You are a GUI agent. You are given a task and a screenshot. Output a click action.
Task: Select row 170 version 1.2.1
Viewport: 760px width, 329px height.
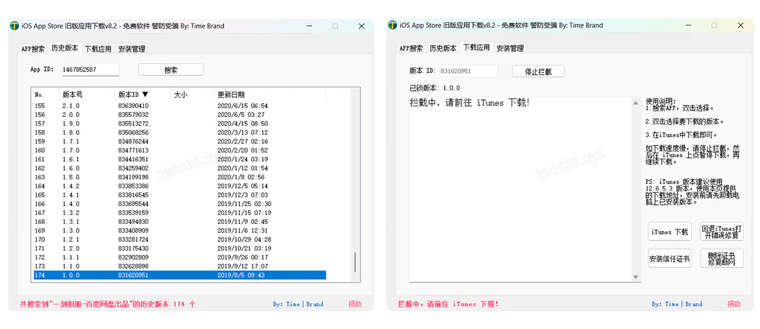coord(180,240)
